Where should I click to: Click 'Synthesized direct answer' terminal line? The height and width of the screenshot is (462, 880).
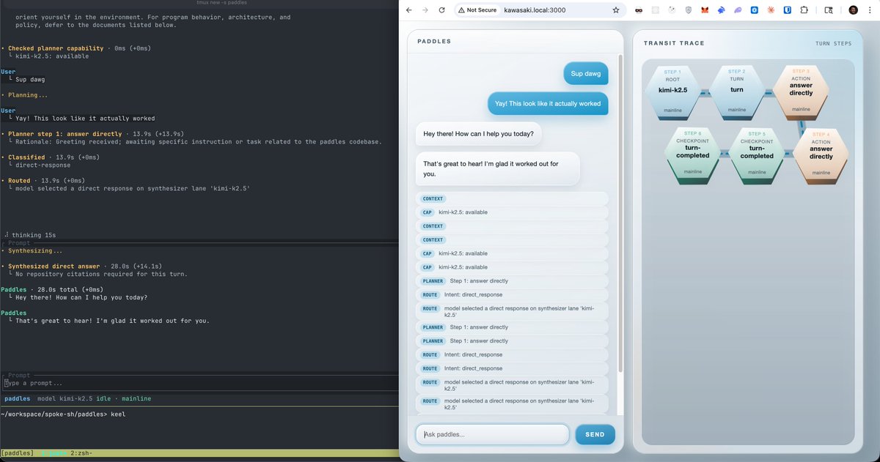pos(54,266)
